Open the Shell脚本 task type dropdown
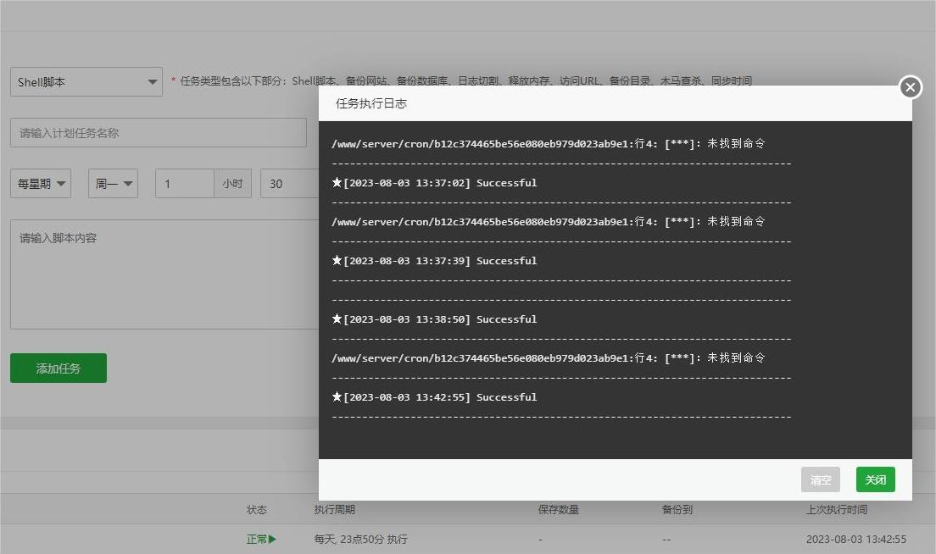 pos(86,81)
